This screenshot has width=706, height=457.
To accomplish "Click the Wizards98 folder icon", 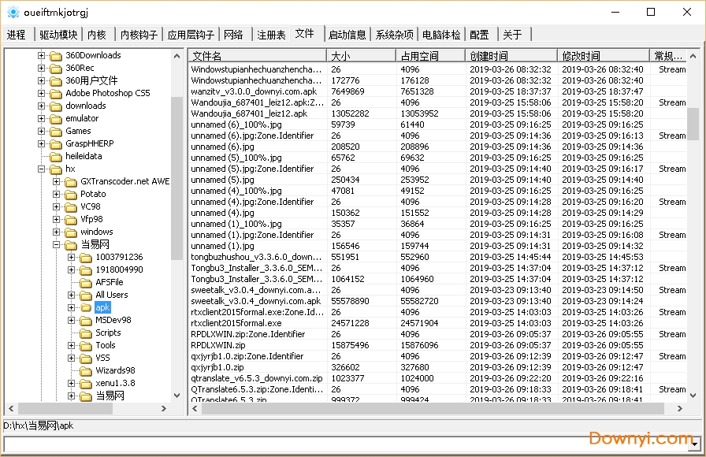I will (85, 370).
